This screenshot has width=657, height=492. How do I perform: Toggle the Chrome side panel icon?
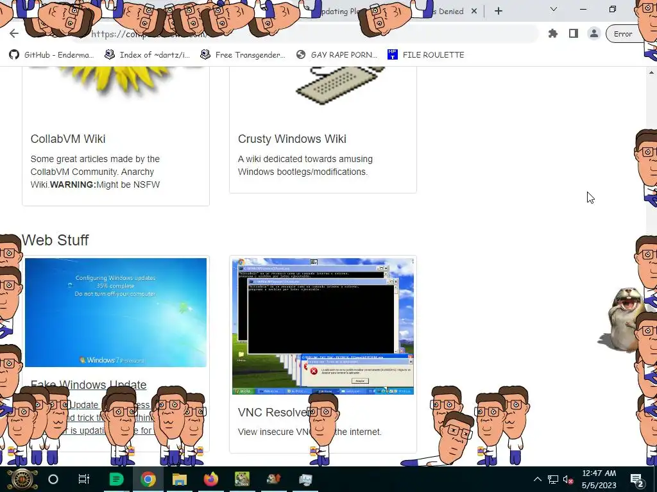coord(573,33)
